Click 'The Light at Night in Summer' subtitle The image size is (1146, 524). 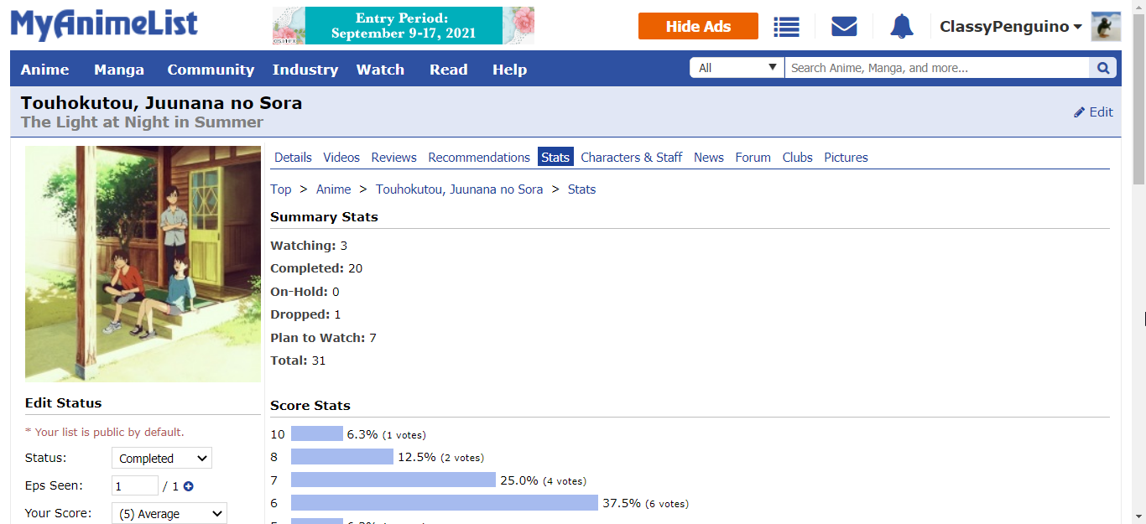(x=142, y=122)
